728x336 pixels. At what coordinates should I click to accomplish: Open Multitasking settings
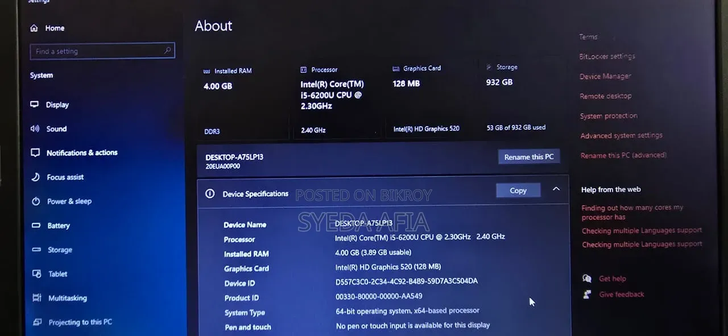click(x=68, y=298)
